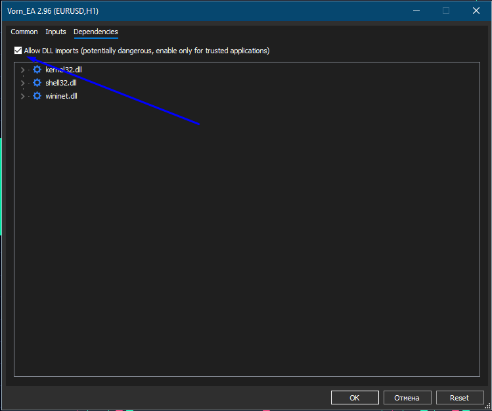Screen dimensions: 492x411
Task: Click the Allow DLL imports label text
Action: pos(146,51)
